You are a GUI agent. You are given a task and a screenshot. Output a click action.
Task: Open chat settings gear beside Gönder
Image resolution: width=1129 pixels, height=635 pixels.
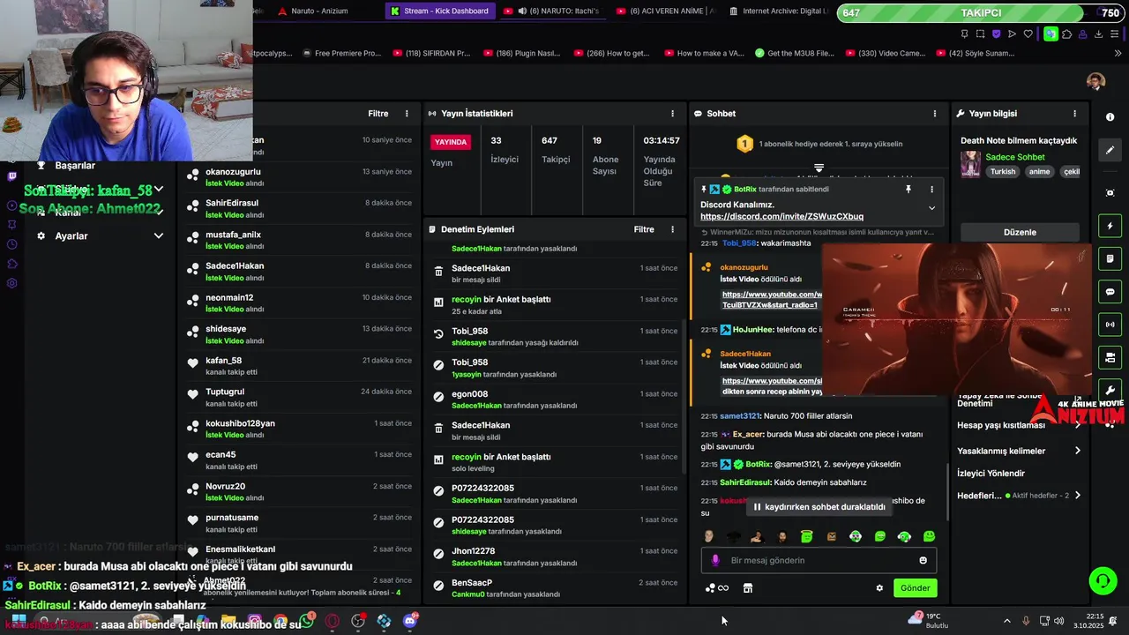click(879, 588)
